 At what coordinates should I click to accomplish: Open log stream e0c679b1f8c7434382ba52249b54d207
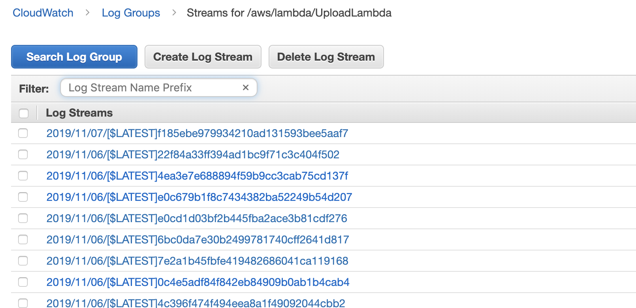click(199, 197)
